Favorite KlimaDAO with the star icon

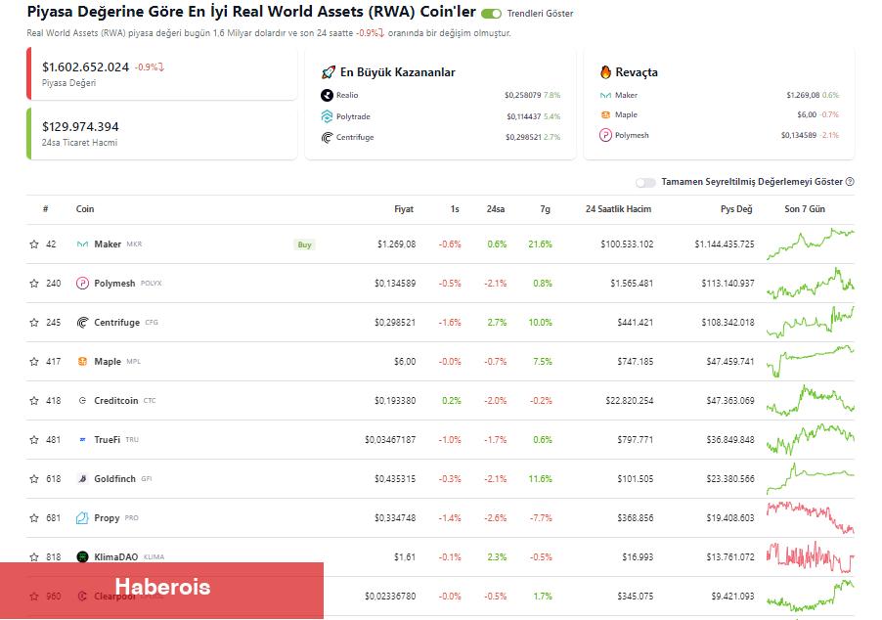click(34, 557)
